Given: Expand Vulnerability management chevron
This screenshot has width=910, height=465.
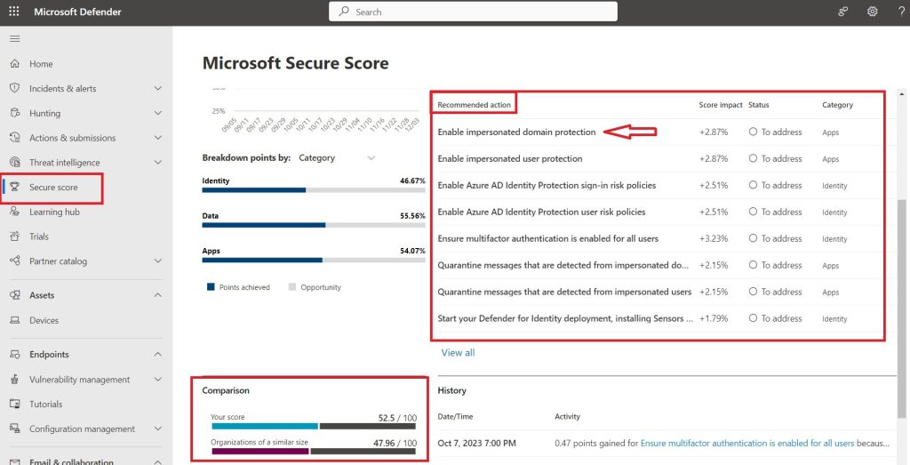Looking at the screenshot, I should pyautogui.click(x=158, y=380).
